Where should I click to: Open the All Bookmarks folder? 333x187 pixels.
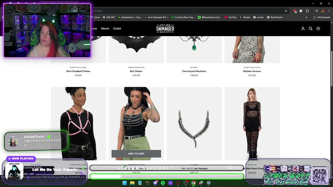(322, 17)
